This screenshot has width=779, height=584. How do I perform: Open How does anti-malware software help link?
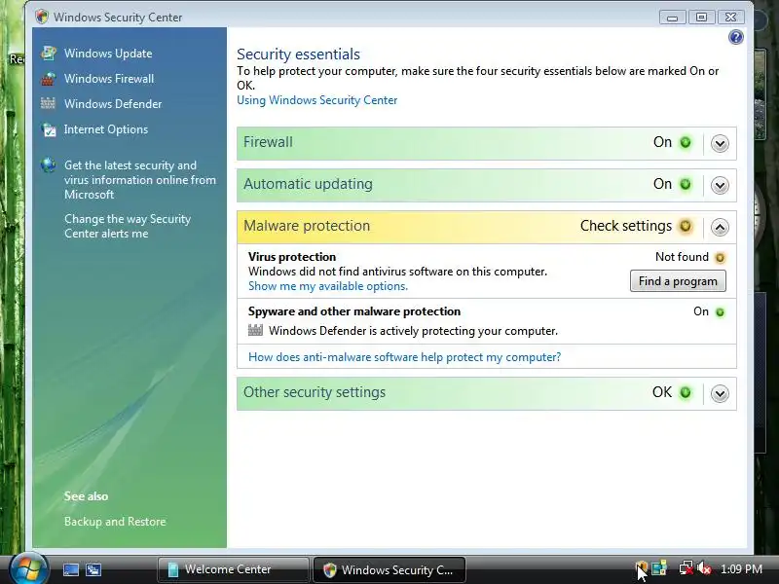coord(404,357)
